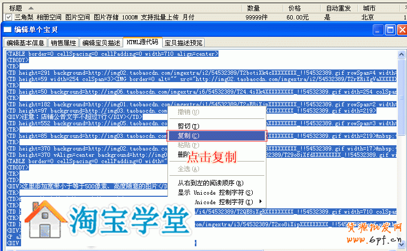Open the 销售属性 tab
Screen dimensions: 407x251
point(63,43)
